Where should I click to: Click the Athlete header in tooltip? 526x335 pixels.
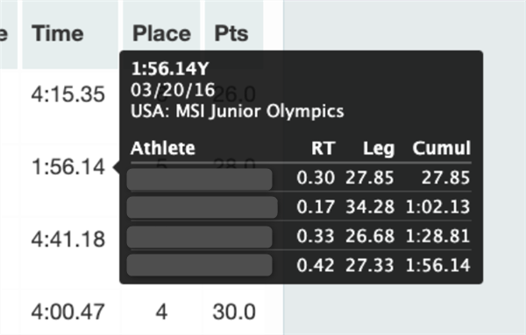[163, 148]
